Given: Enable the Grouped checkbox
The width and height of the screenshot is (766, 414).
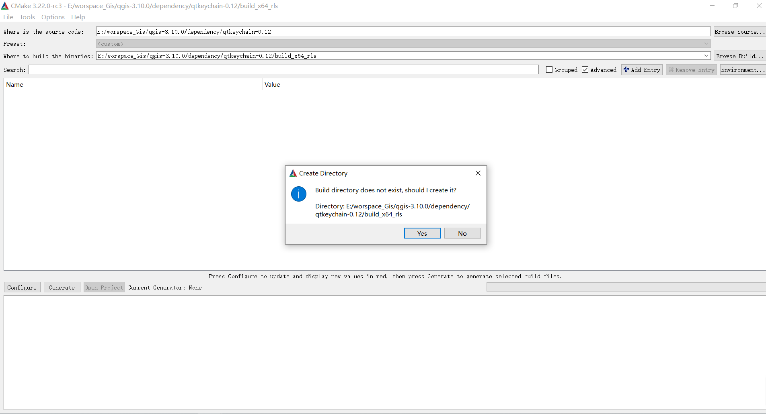Looking at the screenshot, I should click(549, 70).
